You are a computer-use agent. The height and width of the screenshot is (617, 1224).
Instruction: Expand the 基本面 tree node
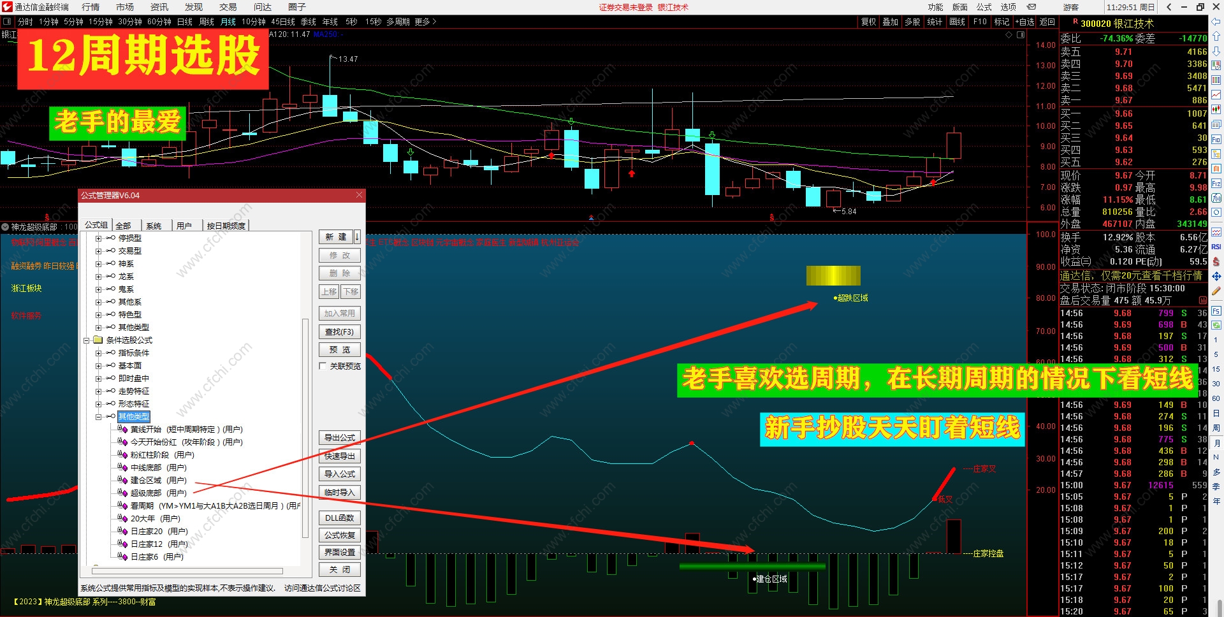coord(98,366)
